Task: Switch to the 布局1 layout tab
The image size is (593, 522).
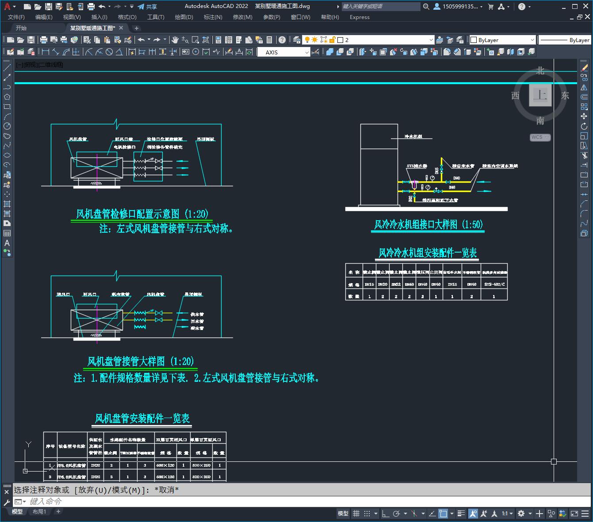Action: (x=39, y=511)
